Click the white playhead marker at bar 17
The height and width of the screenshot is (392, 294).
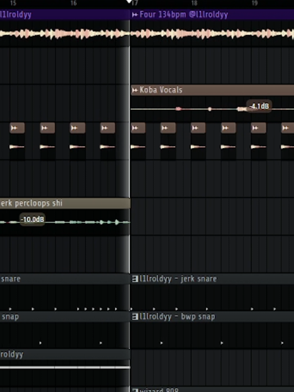(129, 2)
